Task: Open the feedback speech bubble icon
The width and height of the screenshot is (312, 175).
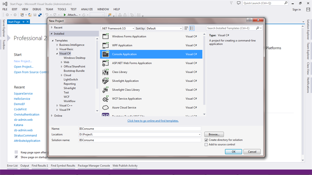Action: (x=239, y=3)
